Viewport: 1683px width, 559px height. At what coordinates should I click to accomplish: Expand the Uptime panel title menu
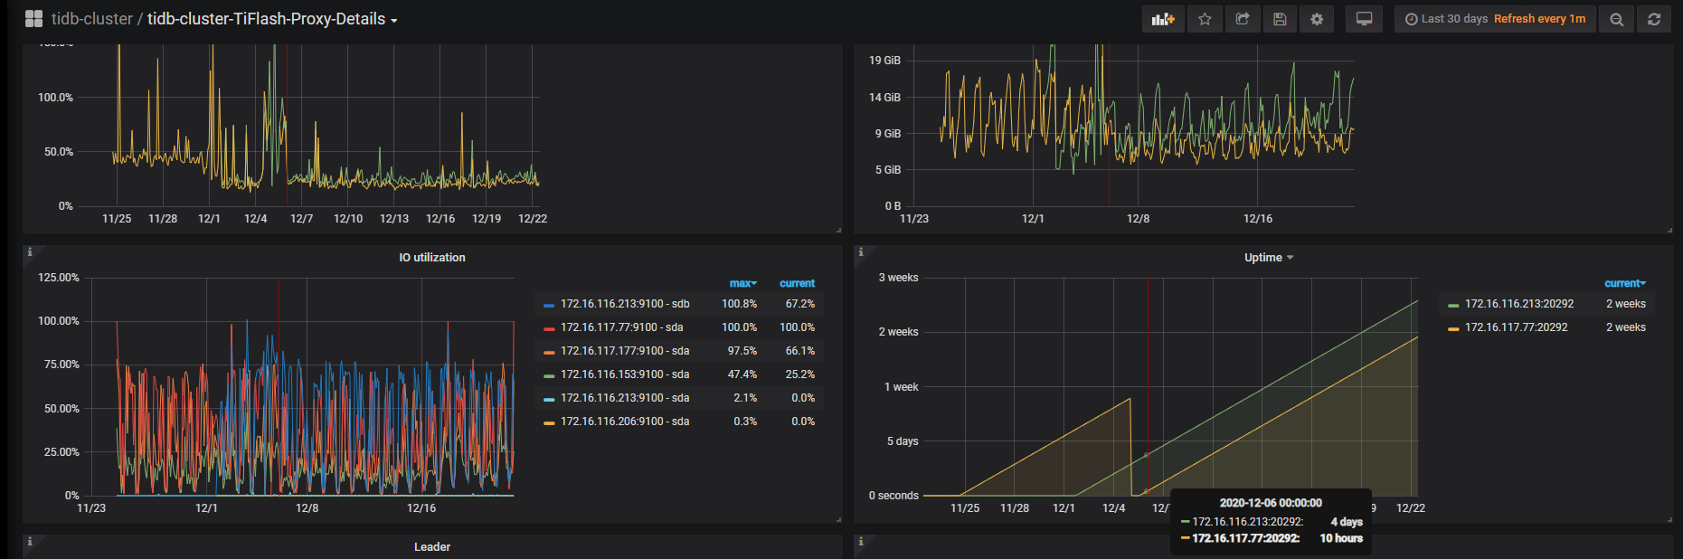point(1268,258)
